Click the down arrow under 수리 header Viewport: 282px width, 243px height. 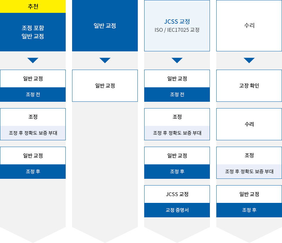pos(249,60)
